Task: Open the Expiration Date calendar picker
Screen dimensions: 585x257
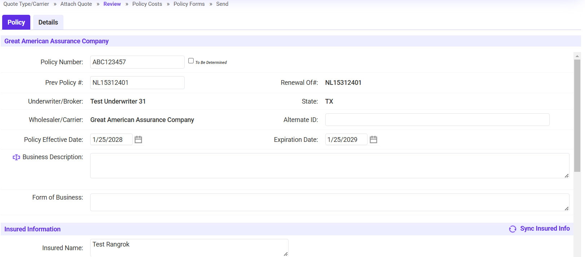Action: [x=373, y=140]
